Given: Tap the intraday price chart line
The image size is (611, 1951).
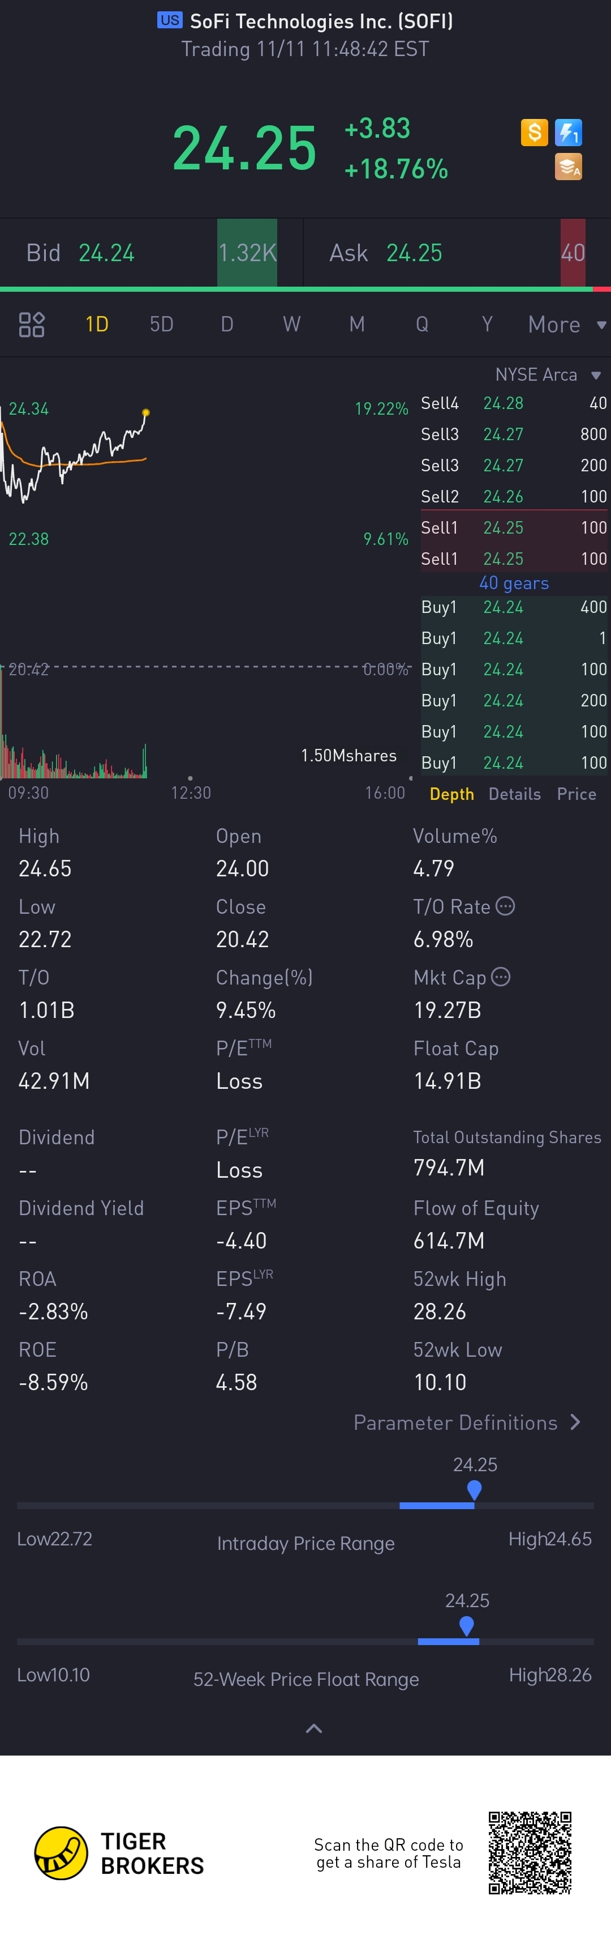Looking at the screenshot, I should 74,457.
